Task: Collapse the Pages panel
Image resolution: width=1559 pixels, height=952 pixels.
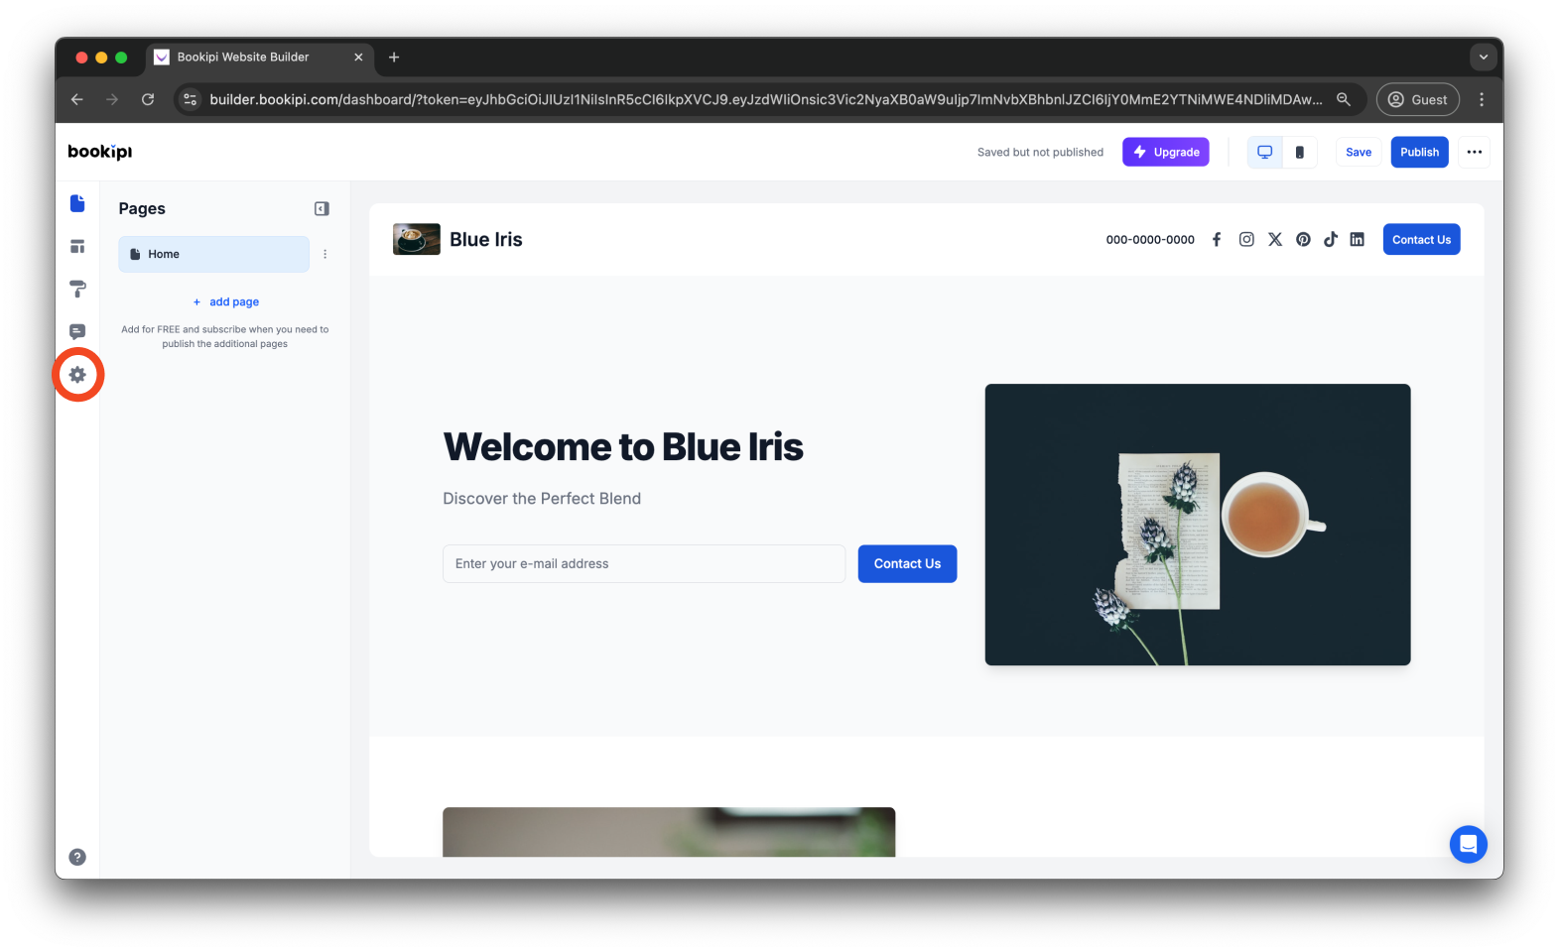Action: coord(322,208)
